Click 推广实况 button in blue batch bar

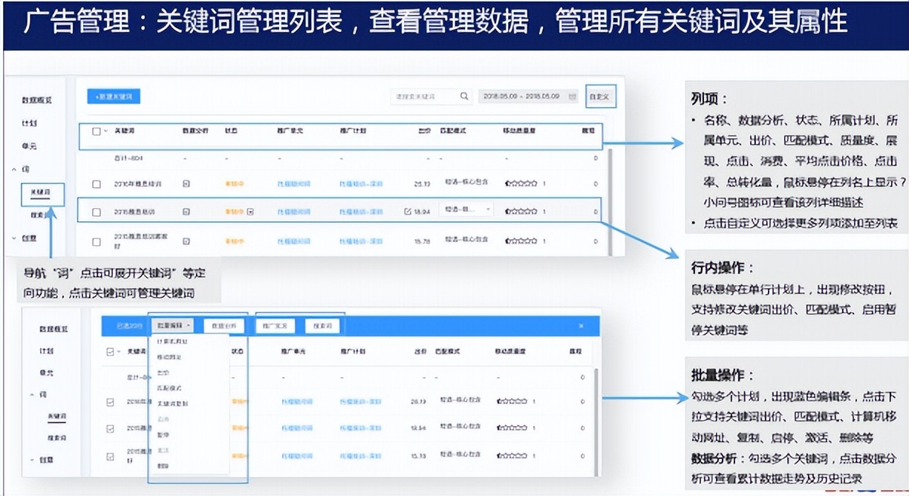point(276,325)
